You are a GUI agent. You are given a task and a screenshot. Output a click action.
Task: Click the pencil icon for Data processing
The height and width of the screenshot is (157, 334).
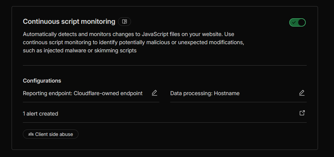[302, 93]
